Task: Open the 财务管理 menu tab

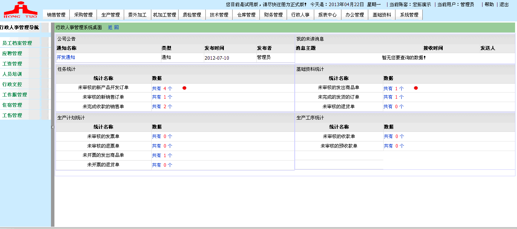Action: tap(273, 15)
